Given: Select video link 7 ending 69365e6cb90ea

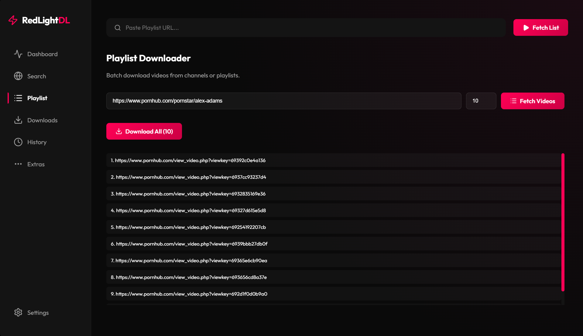Looking at the screenshot, I should pos(334,260).
